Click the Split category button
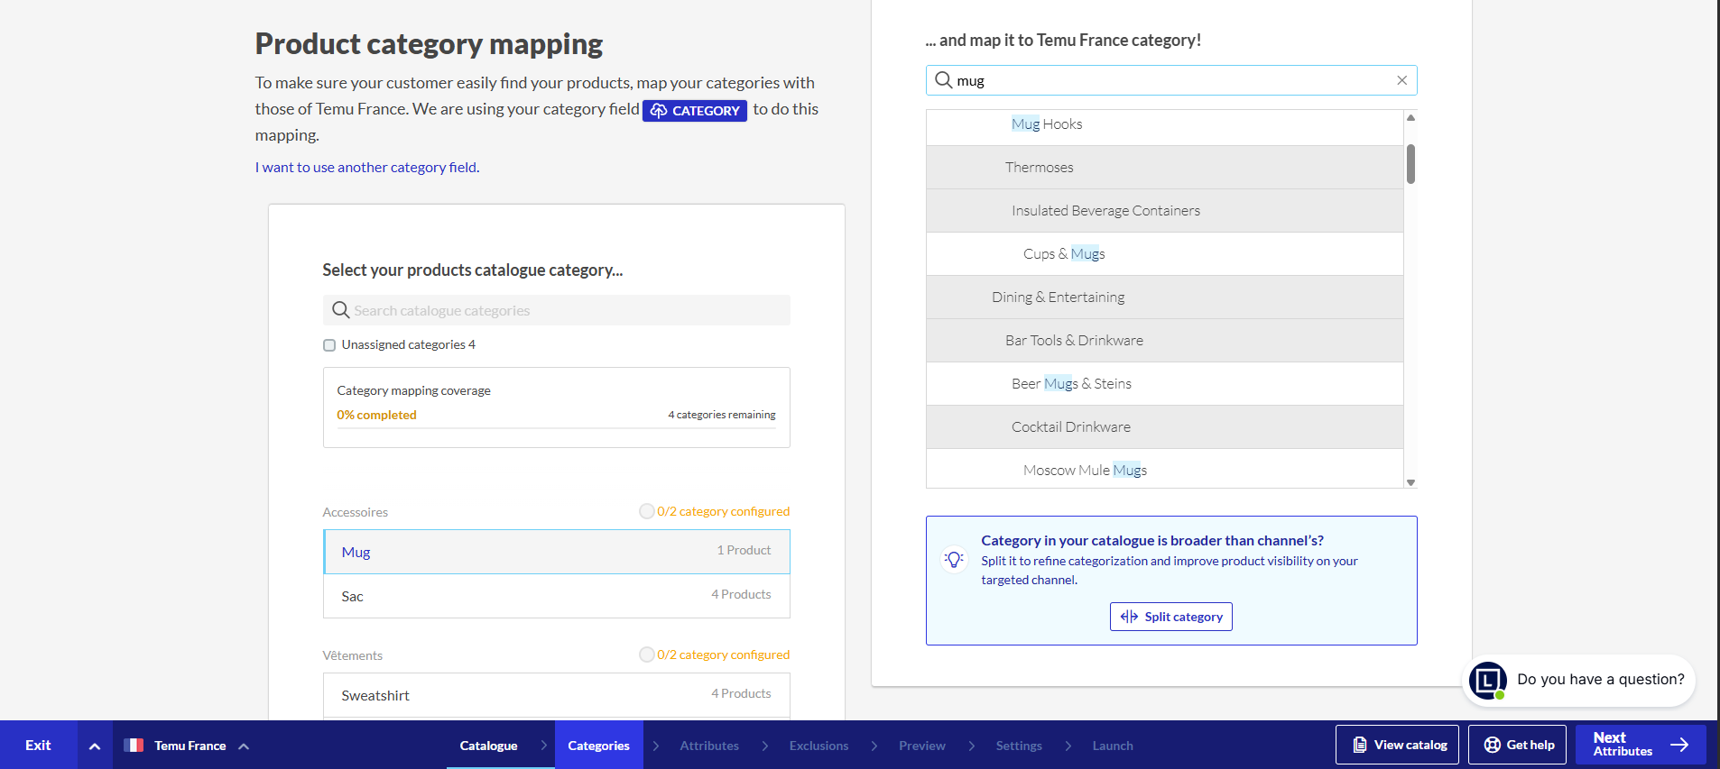 (x=1171, y=617)
